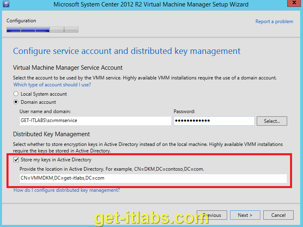Viewport: 303px width, 227px height.
Task: Click the 'Password:' label
Action: pyautogui.click(x=184, y=111)
